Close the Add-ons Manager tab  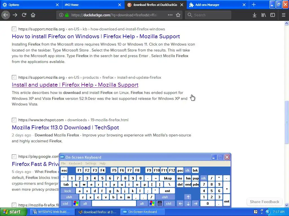[x=244, y=5]
